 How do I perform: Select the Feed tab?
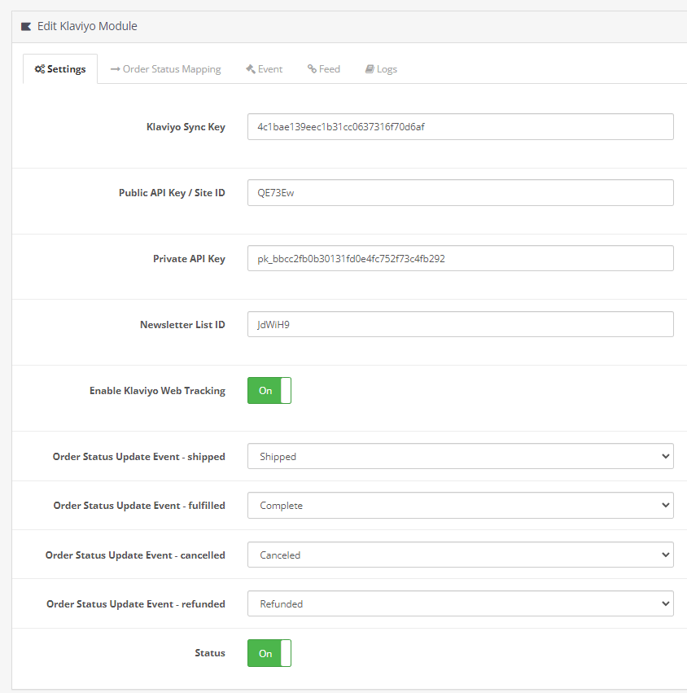click(324, 69)
